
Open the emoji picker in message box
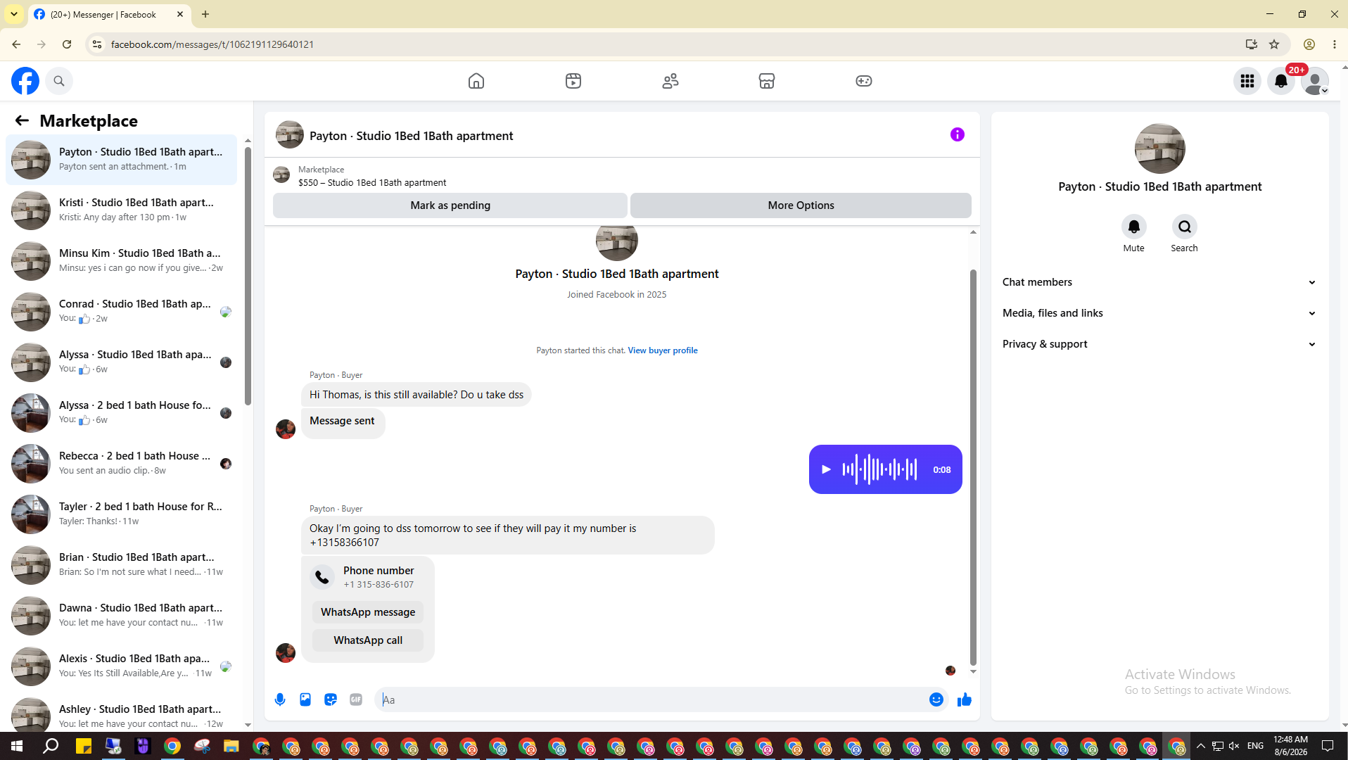pos(936,699)
